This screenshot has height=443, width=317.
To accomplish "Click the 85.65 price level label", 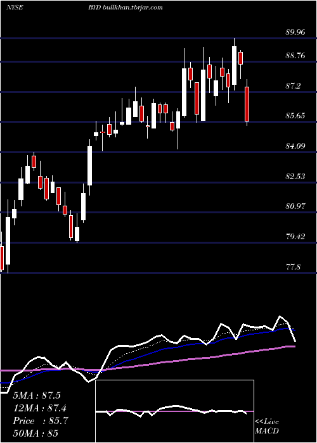I will (295, 116).
